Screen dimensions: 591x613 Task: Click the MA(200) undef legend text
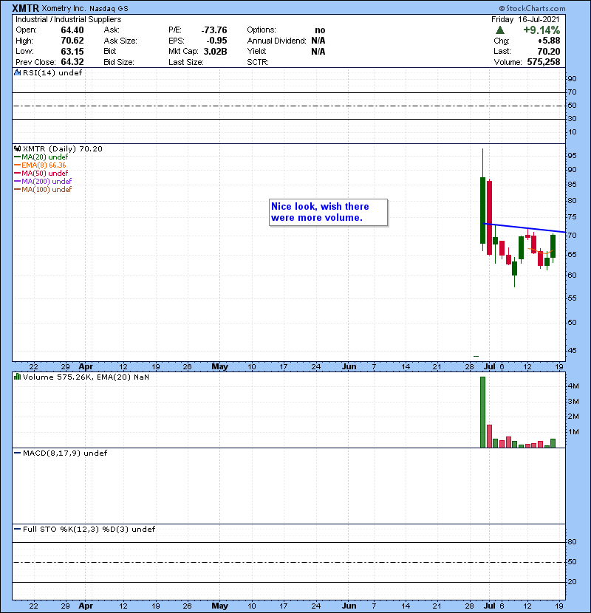point(47,182)
